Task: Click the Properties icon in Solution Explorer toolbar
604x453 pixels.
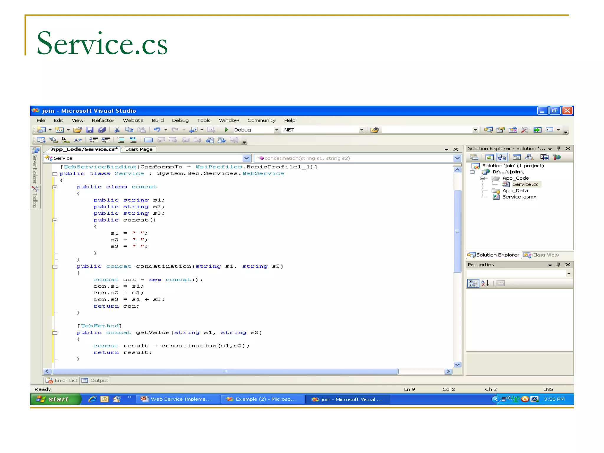Action: (474, 157)
